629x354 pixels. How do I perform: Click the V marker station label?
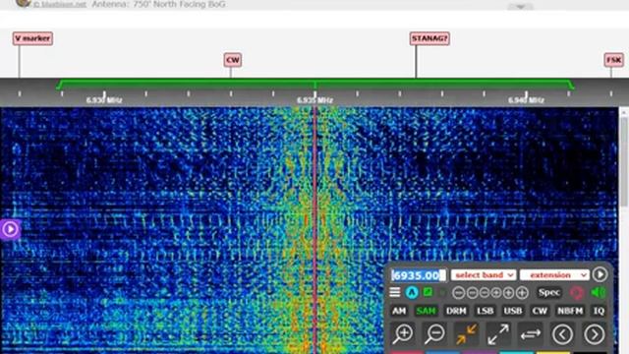pos(32,38)
